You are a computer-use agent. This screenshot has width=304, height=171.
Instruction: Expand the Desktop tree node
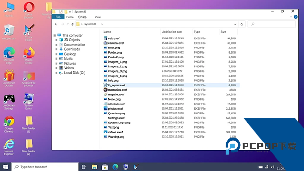click(57, 54)
